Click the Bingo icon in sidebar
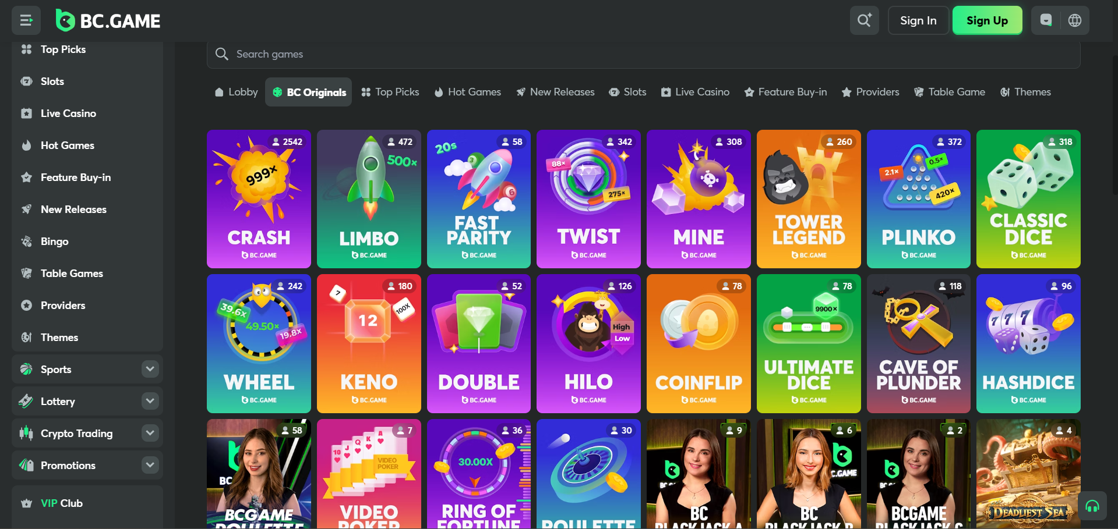The width and height of the screenshot is (1118, 529). point(26,242)
